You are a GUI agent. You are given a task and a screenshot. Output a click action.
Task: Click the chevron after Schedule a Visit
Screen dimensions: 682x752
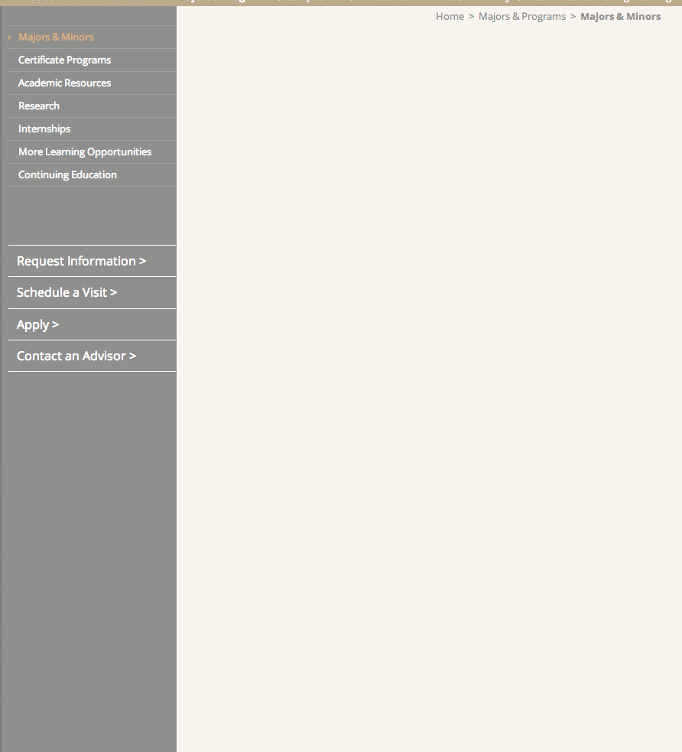tap(113, 293)
